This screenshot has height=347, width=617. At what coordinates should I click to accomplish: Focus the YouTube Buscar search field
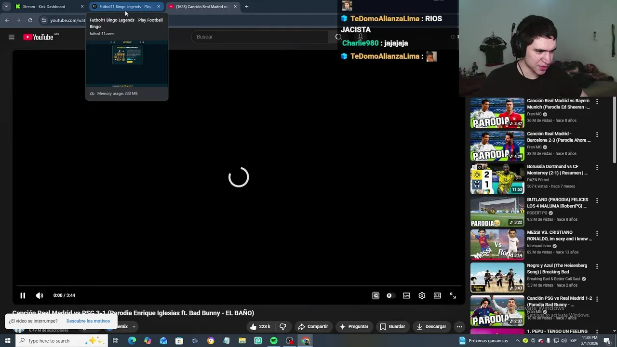pos(260,37)
